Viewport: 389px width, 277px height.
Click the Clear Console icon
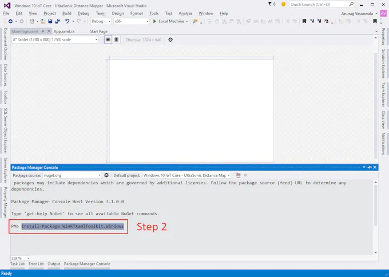[238, 175]
